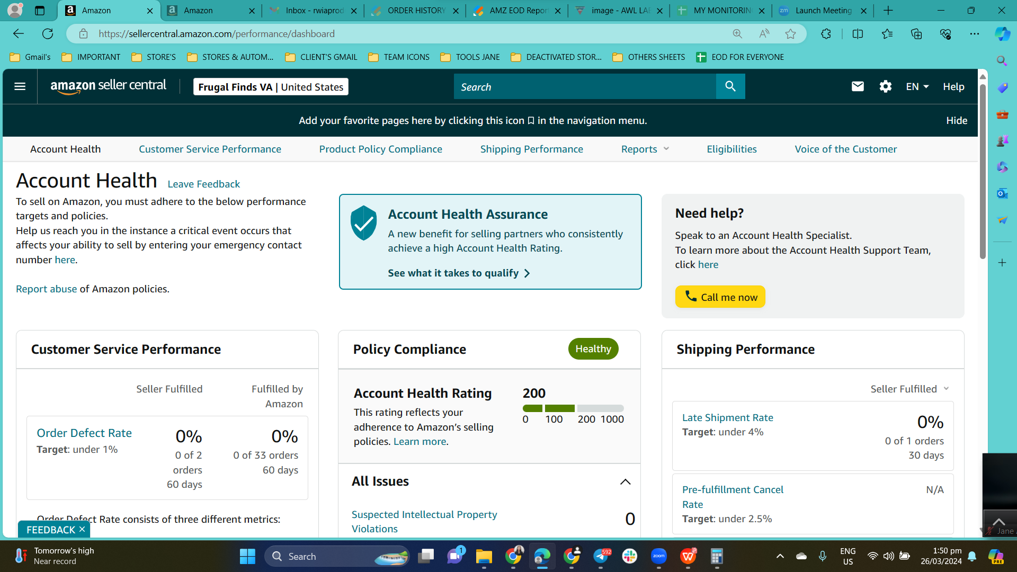Screen dimensions: 1017x572
Task: Open the Seller Fulfilled dropdown in Shipping Performance
Action: coord(909,389)
